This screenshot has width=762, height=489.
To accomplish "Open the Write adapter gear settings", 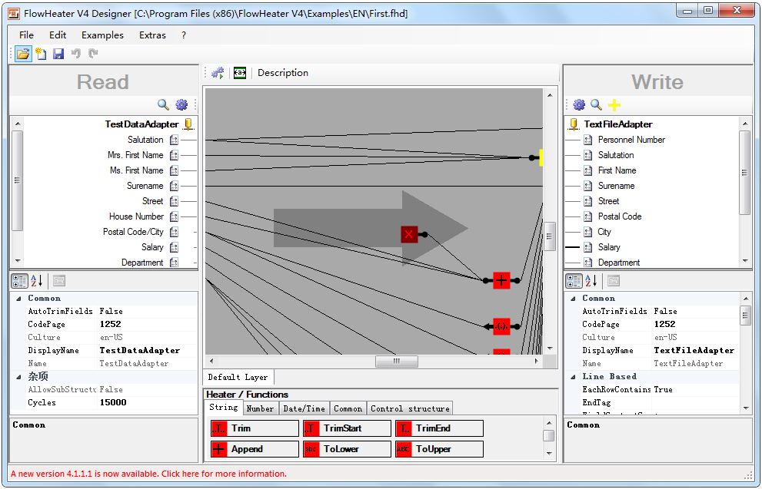I will [579, 104].
